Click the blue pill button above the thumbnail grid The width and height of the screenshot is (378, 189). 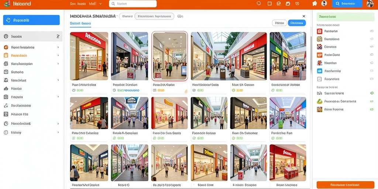(297, 23)
